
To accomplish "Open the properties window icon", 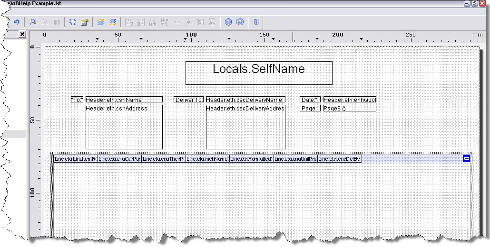I will point(84,22).
